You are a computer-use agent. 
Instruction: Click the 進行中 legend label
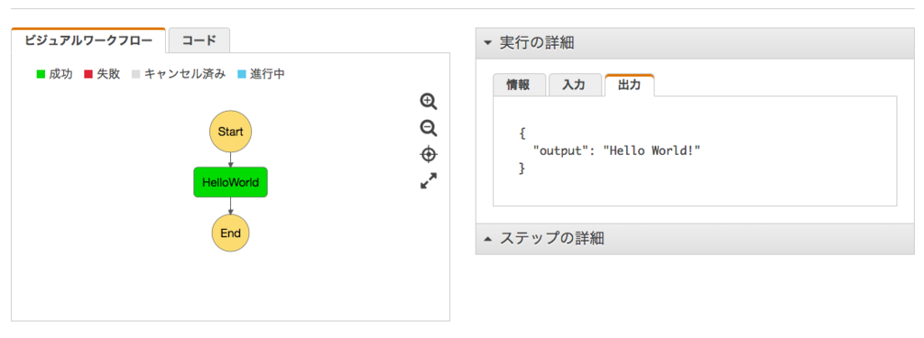(267, 75)
